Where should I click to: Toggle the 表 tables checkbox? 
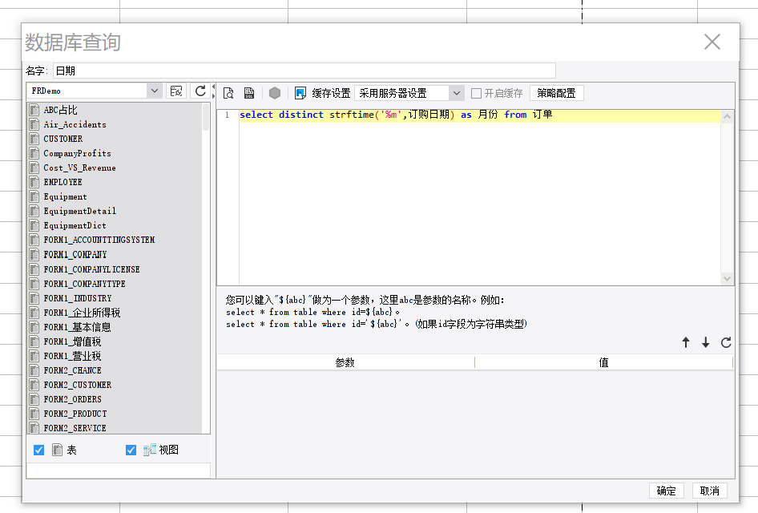pos(38,450)
